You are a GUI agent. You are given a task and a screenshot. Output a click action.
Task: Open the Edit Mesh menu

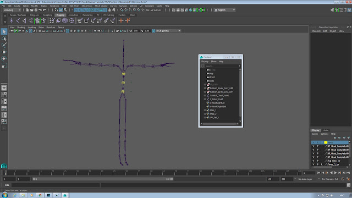point(74,6)
